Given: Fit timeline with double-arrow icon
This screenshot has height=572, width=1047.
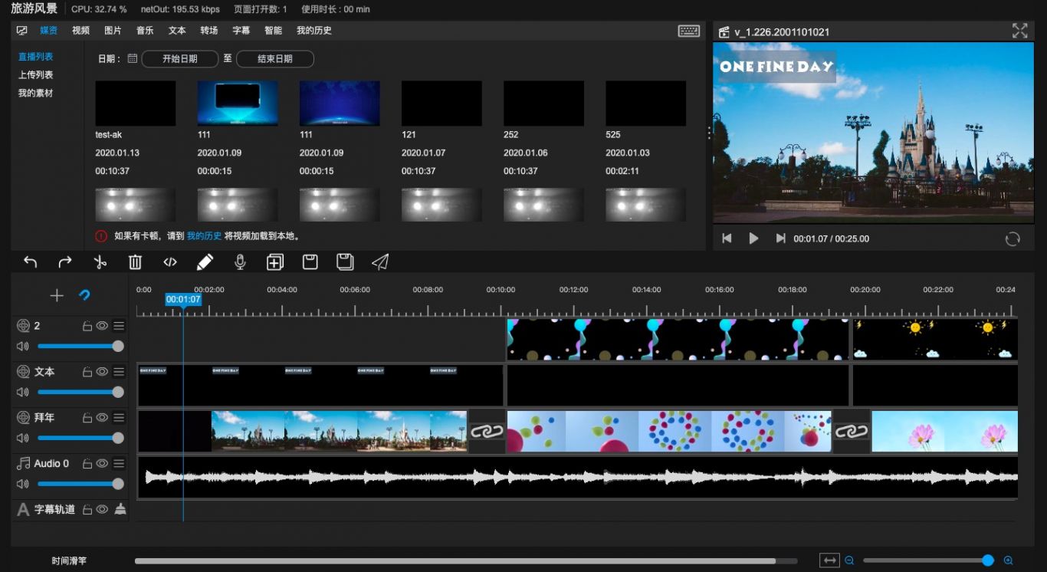Looking at the screenshot, I should [829, 560].
